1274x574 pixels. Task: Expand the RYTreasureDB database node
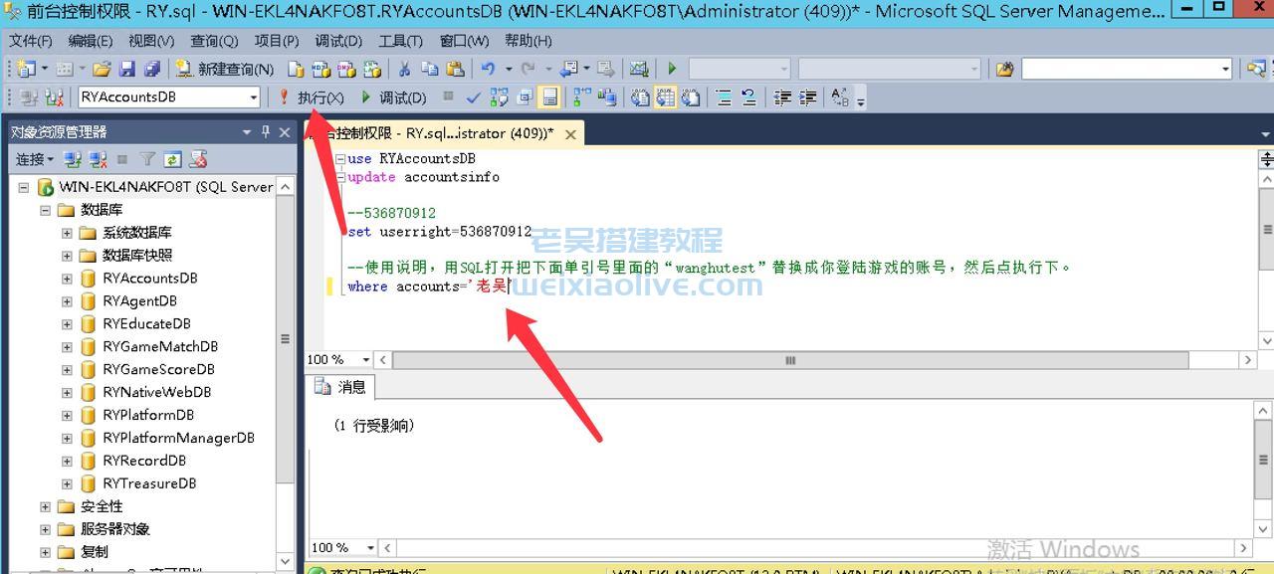tap(67, 483)
